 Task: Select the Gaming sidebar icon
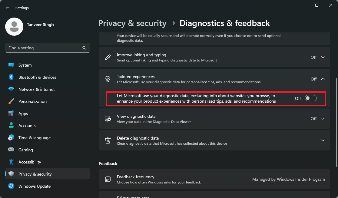(x=11, y=150)
